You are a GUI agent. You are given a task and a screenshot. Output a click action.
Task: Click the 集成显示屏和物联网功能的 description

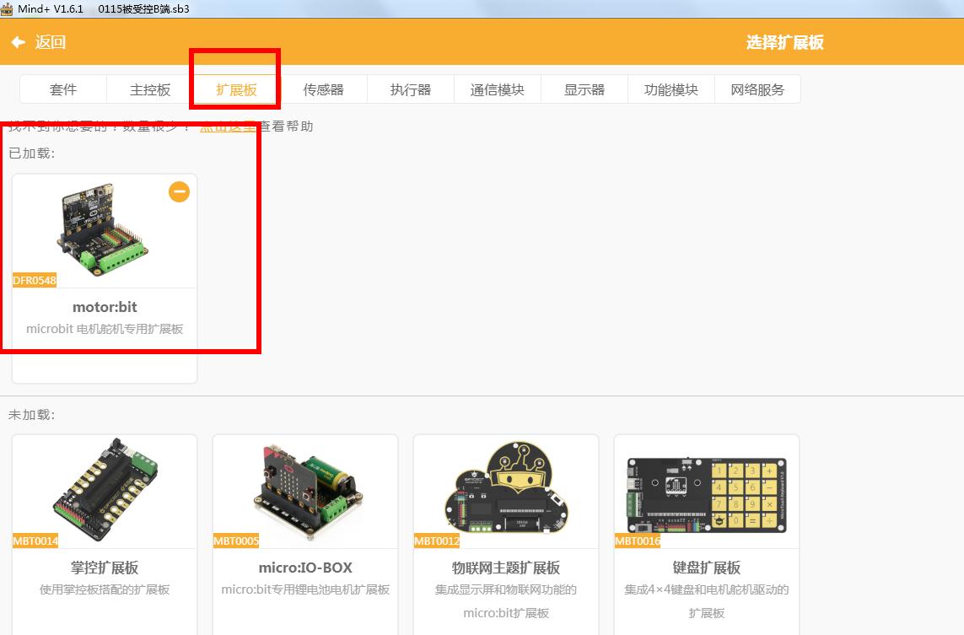pos(506,589)
